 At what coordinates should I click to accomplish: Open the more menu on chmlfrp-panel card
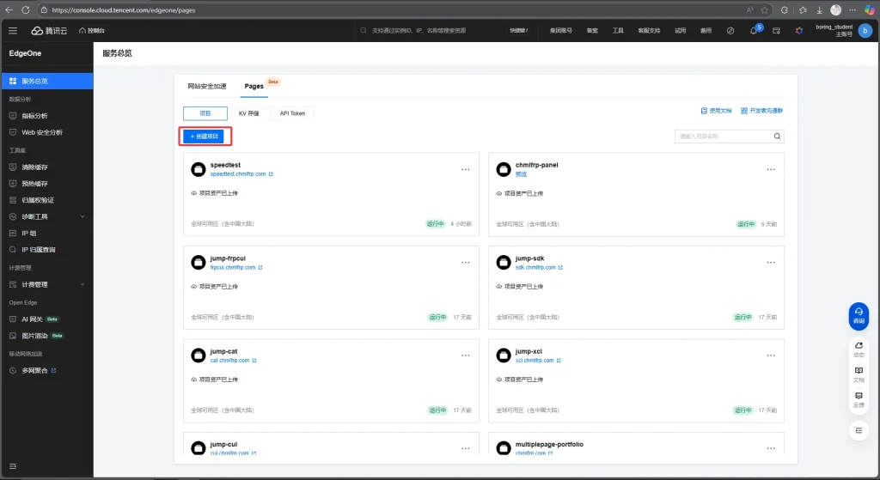coord(771,169)
